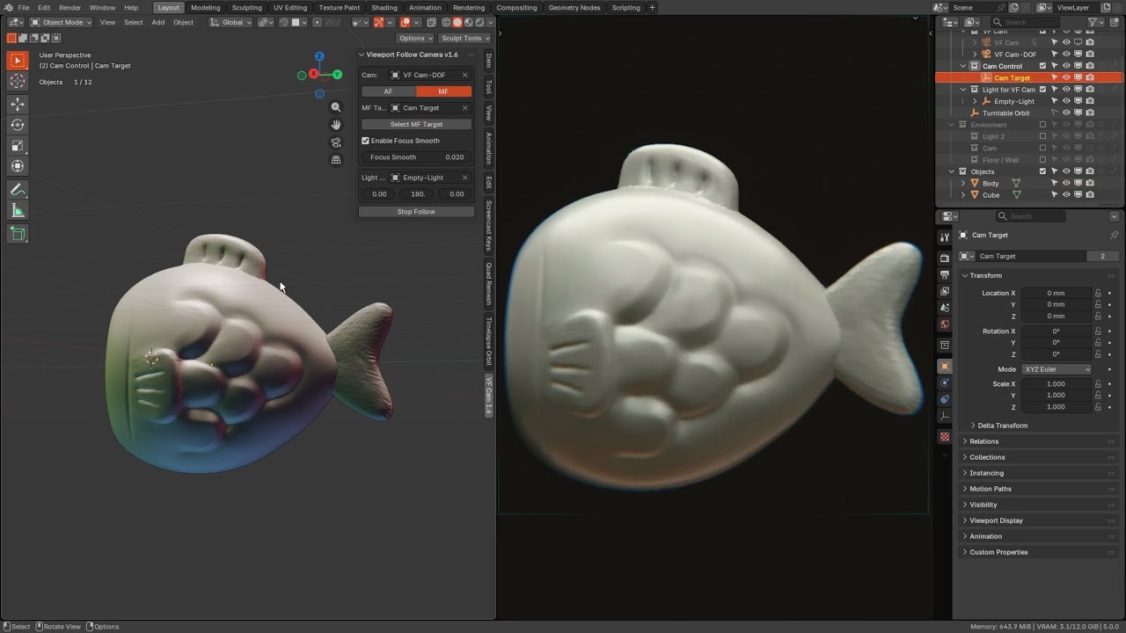Image resolution: width=1126 pixels, height=633 pixels.
Task: Switch to the Shading workspace tab
Action: click(384, 8)
